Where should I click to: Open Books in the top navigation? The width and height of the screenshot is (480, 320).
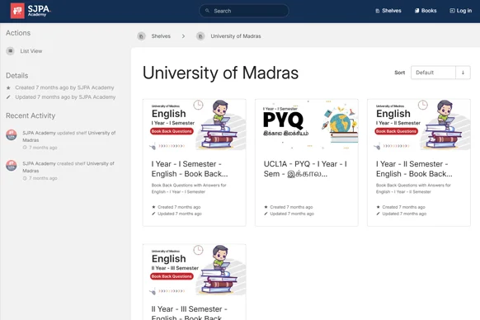pos(426,11)
